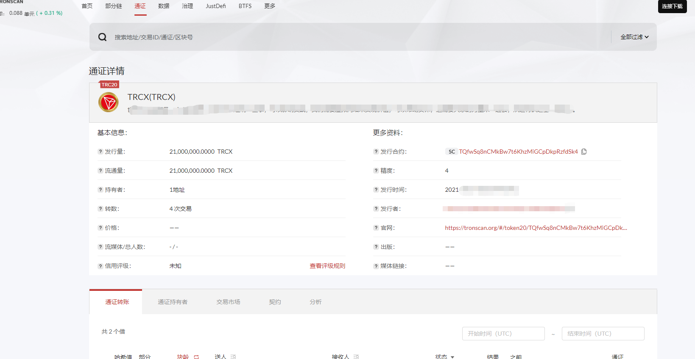This screenshot has height=359, width=695.
Task: Open the 治理 menu
Action: 187,6
